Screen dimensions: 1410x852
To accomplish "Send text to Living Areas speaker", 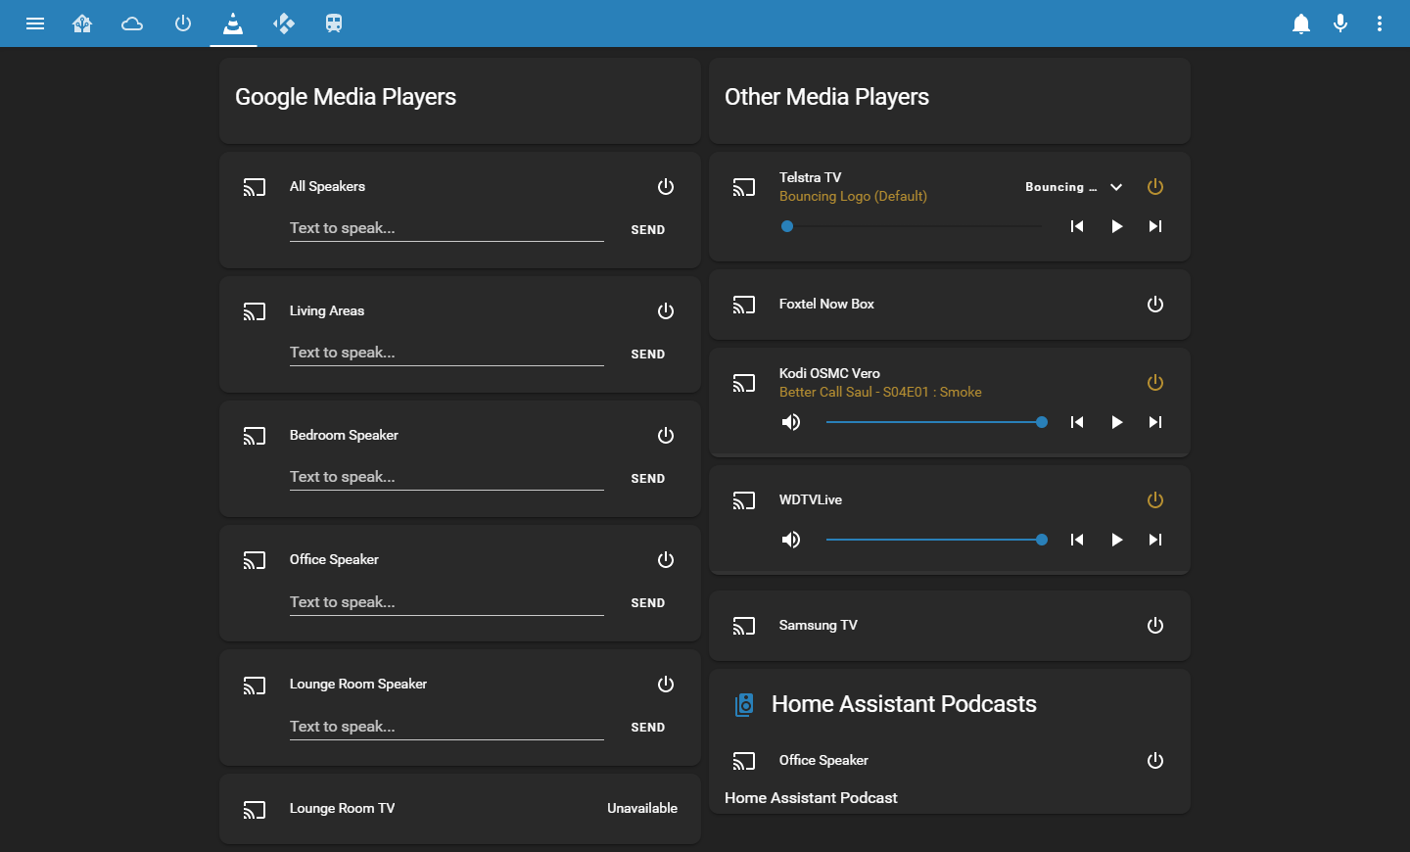I will (647, 355).
